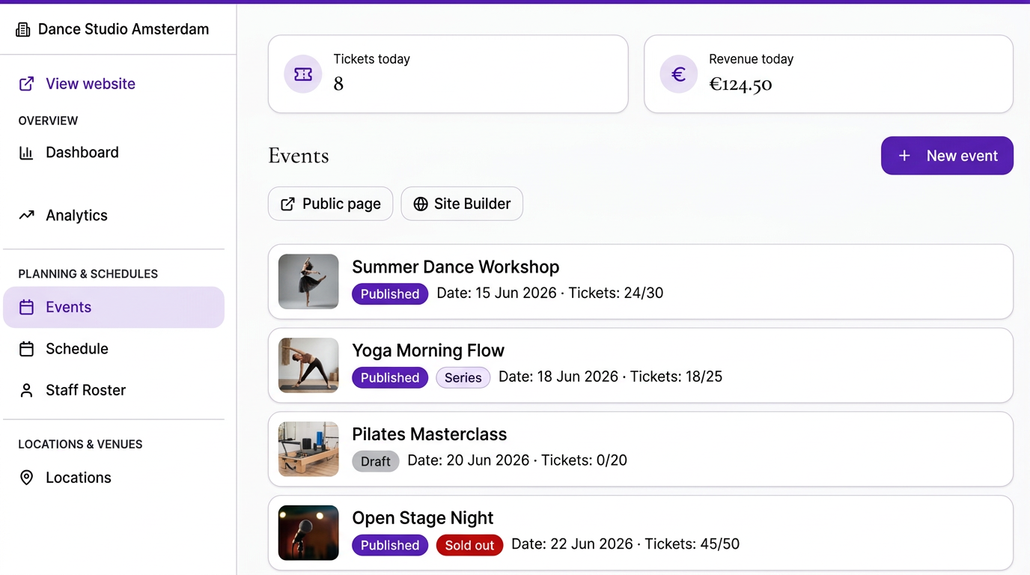The width and height of the screenshot is (1030, 575).
Task: Open Staff Roster from the sidebar
Action: pos(85,390)
